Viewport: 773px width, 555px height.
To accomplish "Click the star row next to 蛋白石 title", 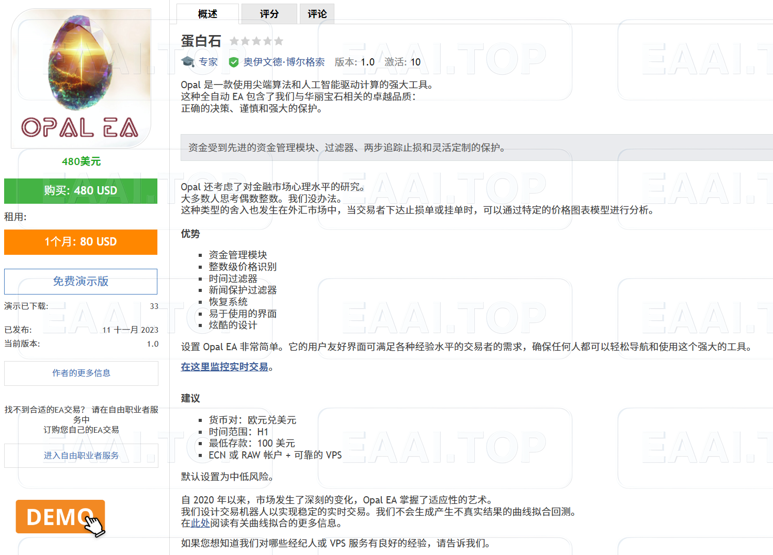I will click(257, 40).
